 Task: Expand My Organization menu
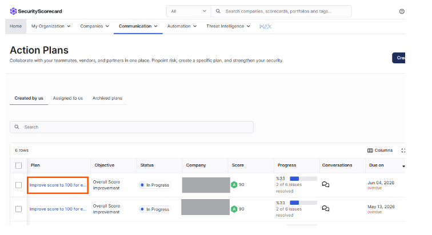point(51,26)
